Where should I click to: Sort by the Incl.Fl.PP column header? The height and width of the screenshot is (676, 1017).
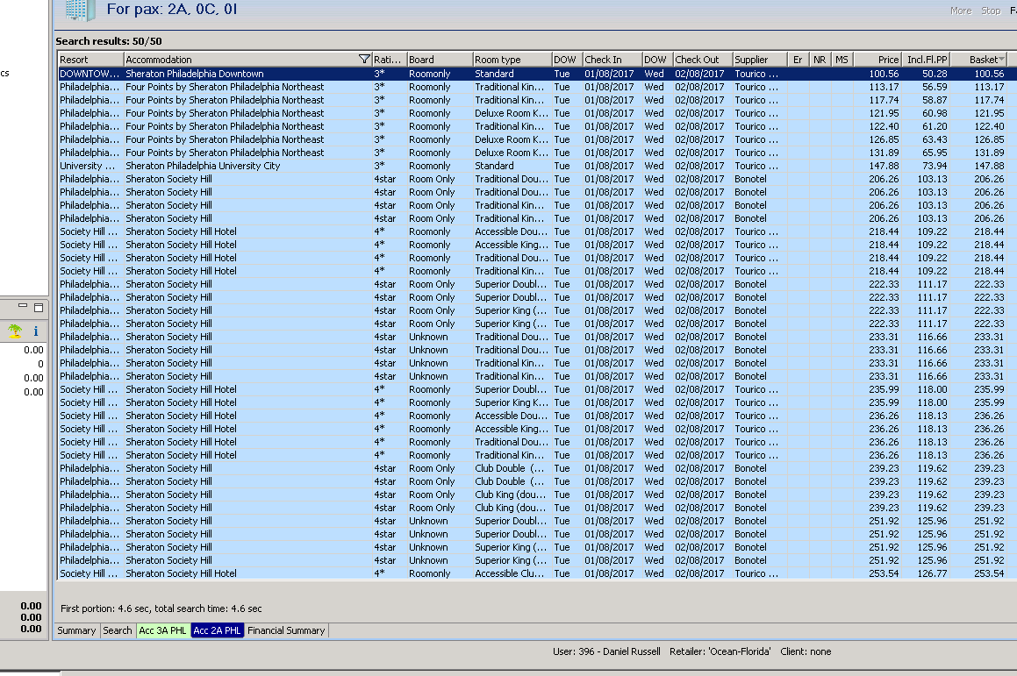(x=927, y=59)
